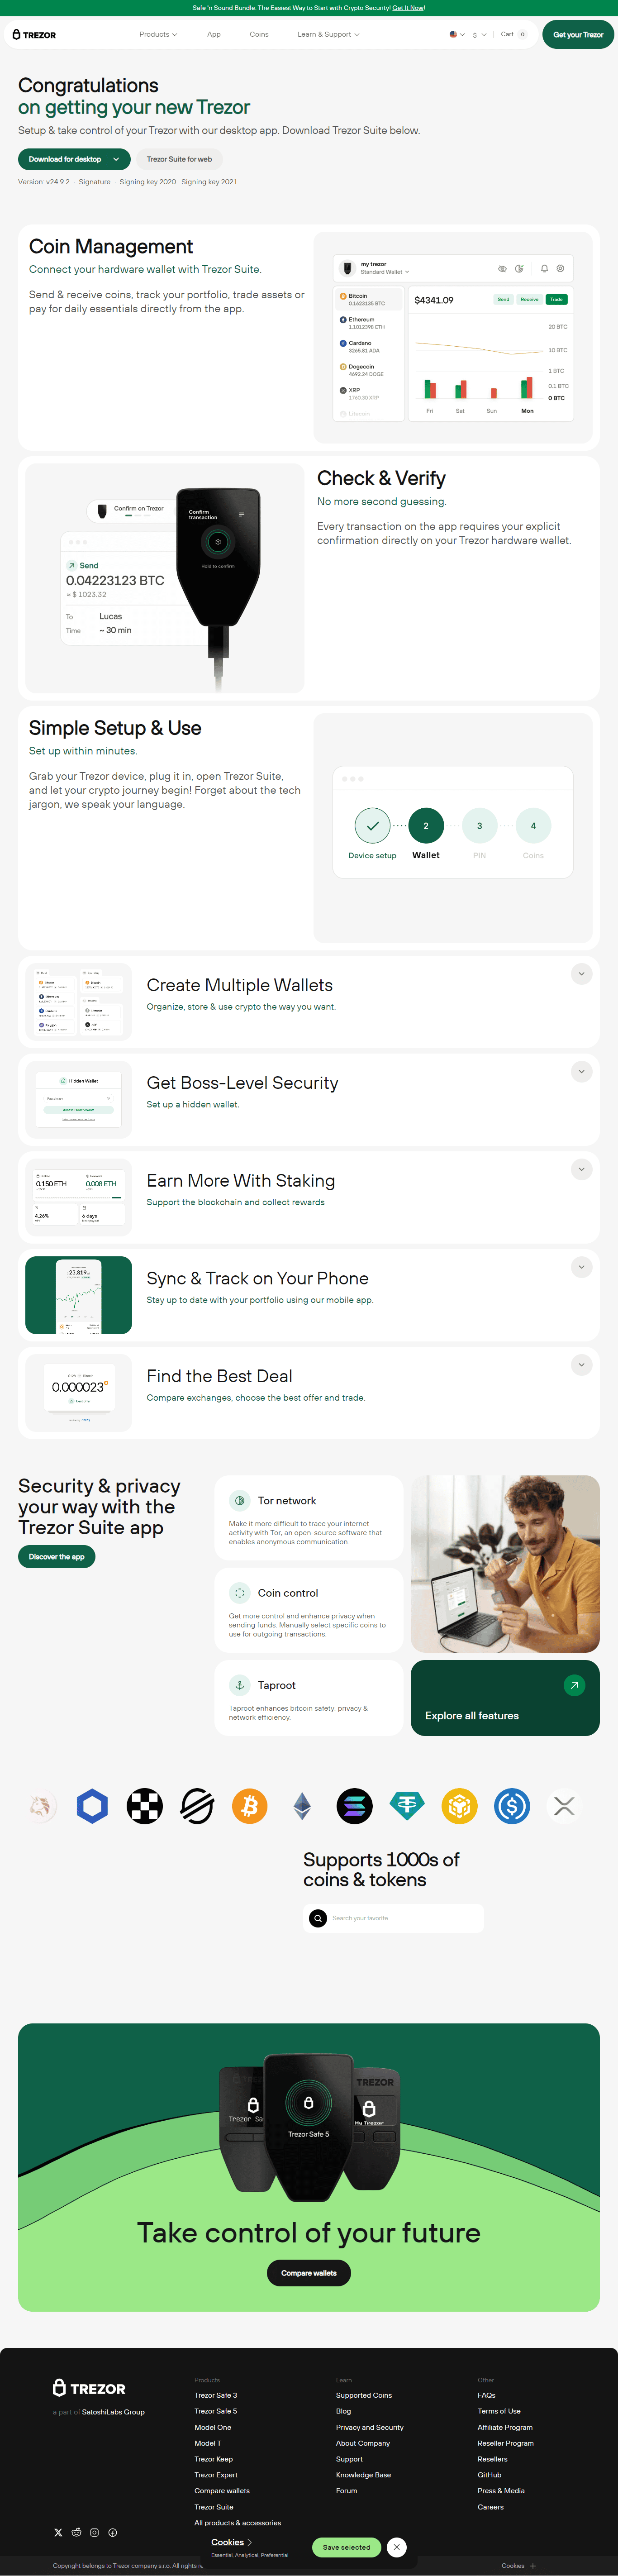Expand download options arrow next to desktop button

(117, 159)
